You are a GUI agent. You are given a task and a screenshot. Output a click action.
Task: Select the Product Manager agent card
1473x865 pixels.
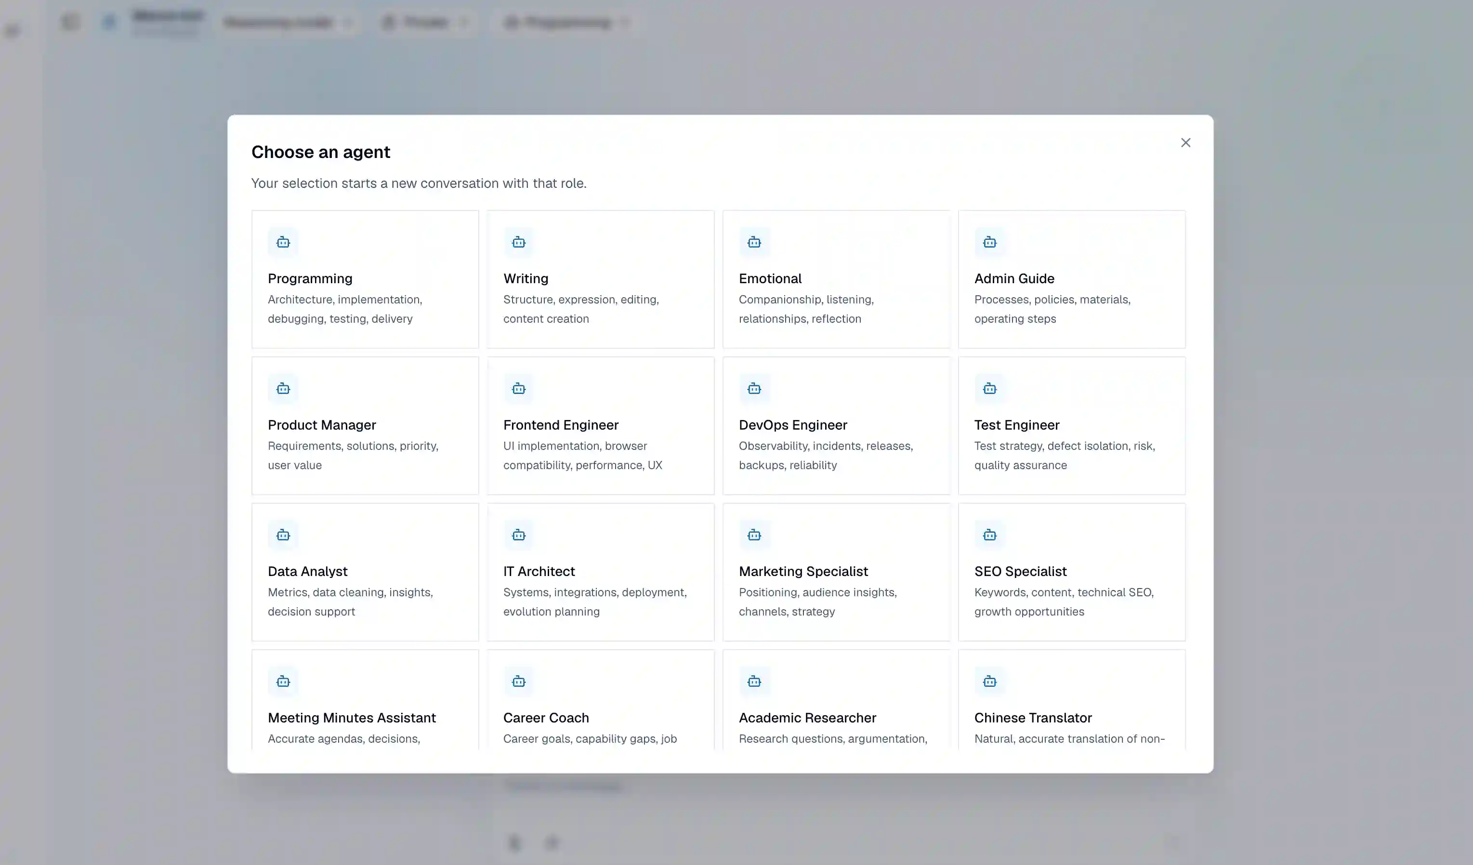point(365,426)
